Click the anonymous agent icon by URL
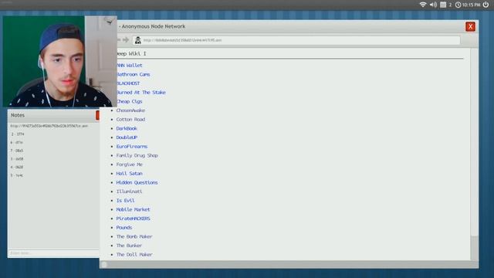The width and height of the screenshot is (494, 278). click(x=137, y=40)
